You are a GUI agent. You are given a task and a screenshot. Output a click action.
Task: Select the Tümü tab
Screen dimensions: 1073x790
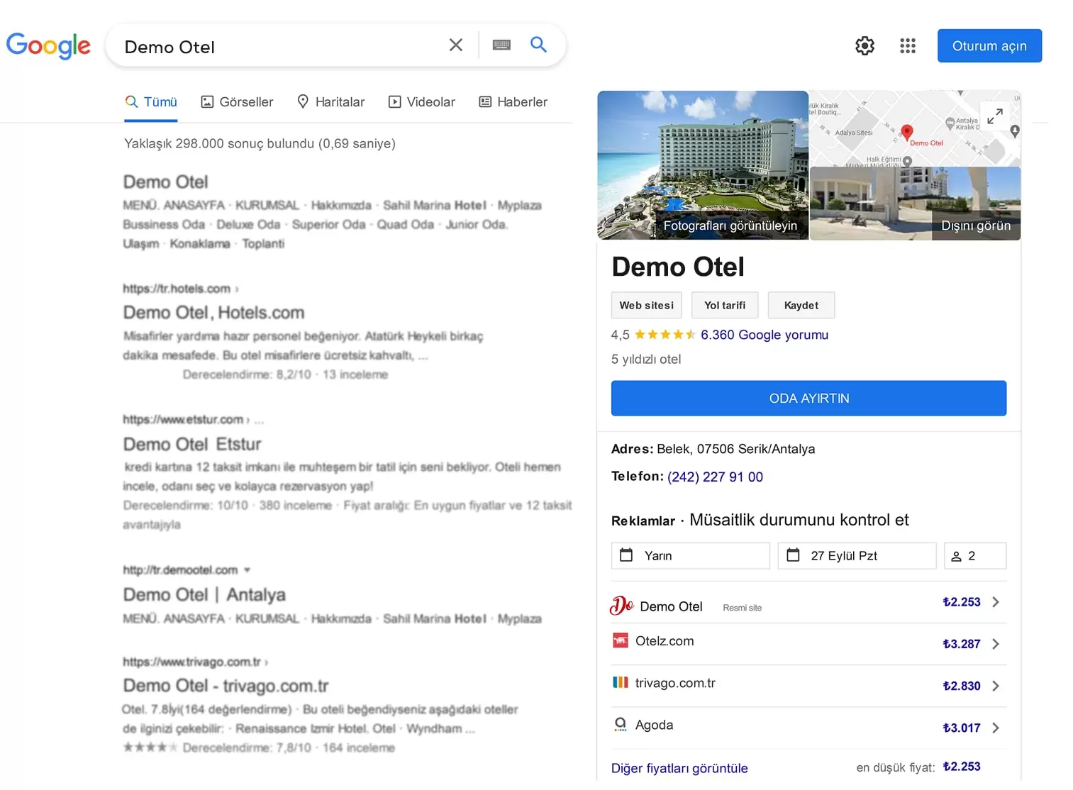click(151, 102)
